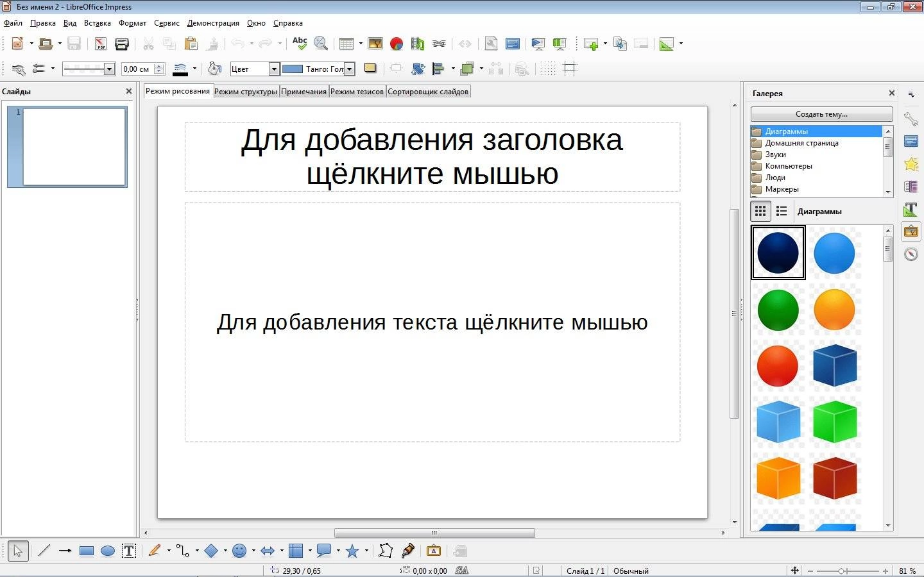This screenshot has width=924, height=577.
Task: Click the zoom slider handle
Action: tap(842, 571)
